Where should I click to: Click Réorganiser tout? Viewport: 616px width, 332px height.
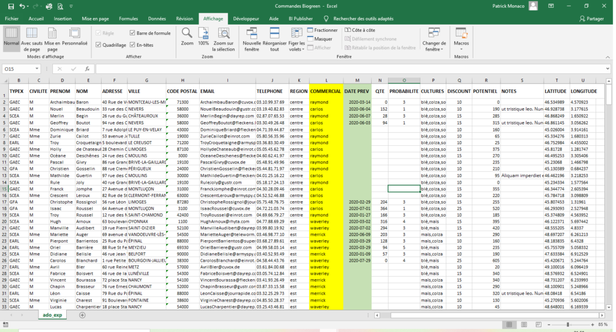point(274,39)
